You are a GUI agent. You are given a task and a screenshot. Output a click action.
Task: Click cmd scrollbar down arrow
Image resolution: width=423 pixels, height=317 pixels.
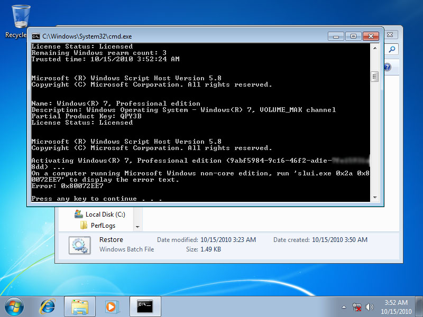(x=375, y=197)
